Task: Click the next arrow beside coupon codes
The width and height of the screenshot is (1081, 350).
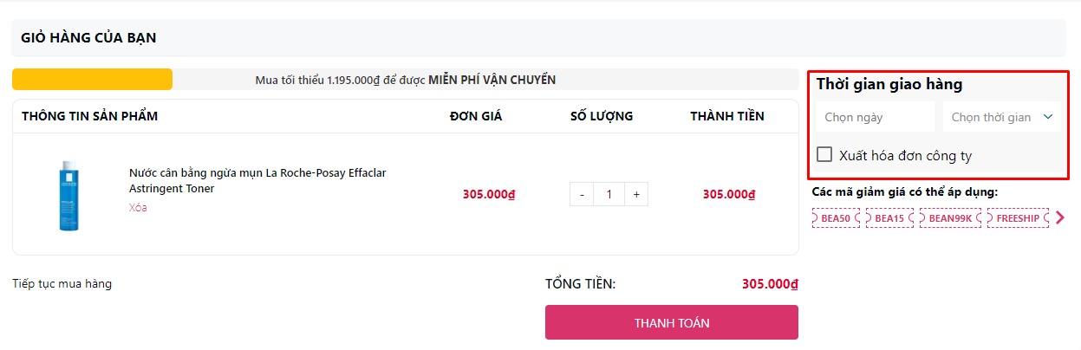Action: (1059, 218)
